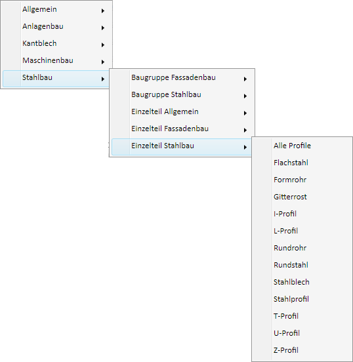Expand Baugruppe Stahlbau via its arrow
Screen dimensions: 353x362
(x=245, y=96)
